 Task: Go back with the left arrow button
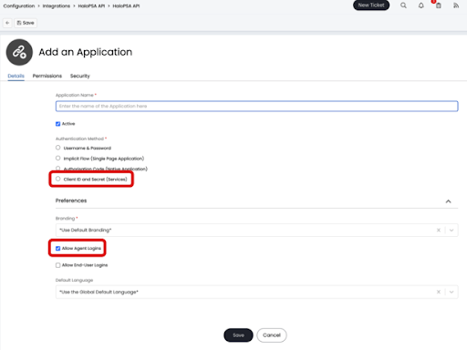click(x=7, y=23)
